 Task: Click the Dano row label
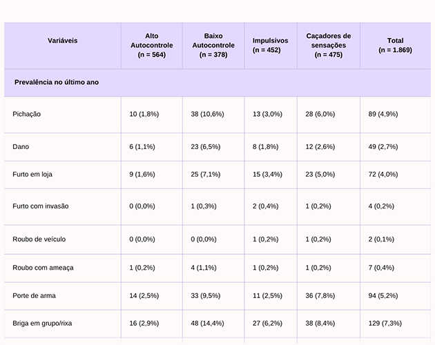point(21,147)
